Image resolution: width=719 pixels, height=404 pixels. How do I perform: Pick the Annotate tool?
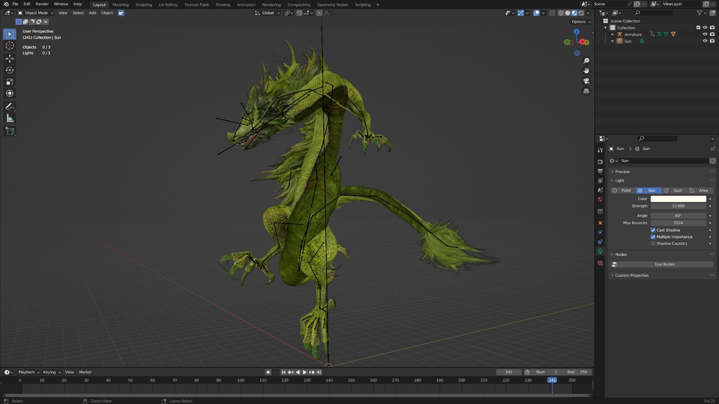pos(10,107)
